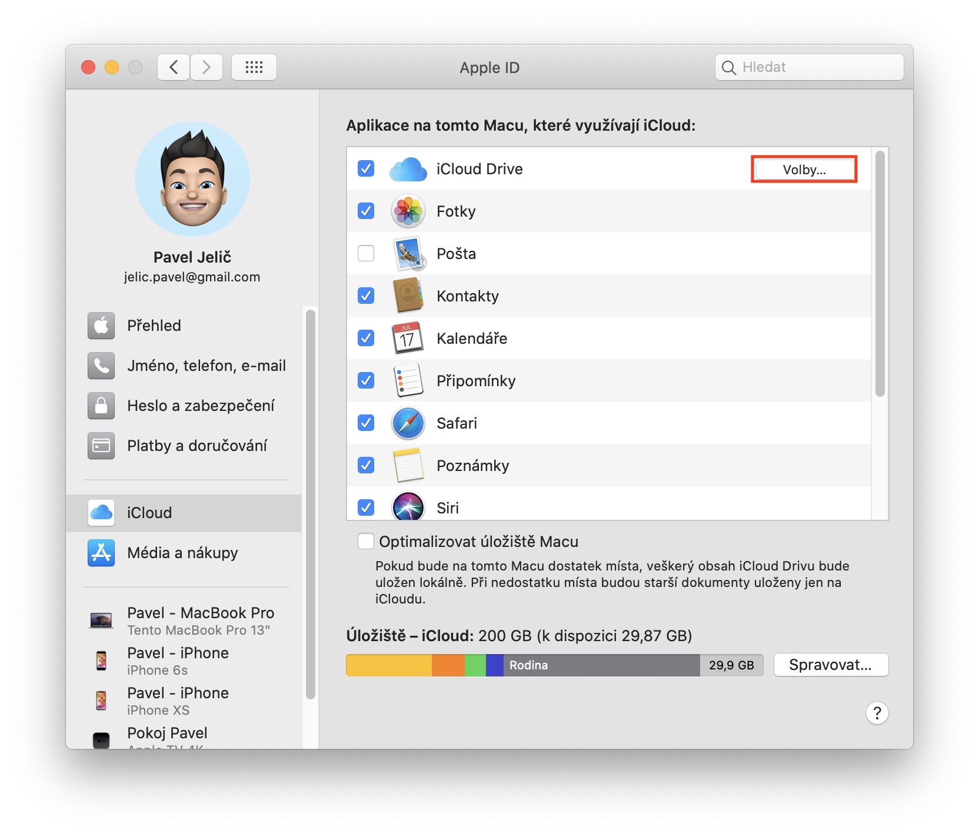Screen dimensions: 979x836
Task: Click the sidebar vertical scrollbar
Action: 311,505
